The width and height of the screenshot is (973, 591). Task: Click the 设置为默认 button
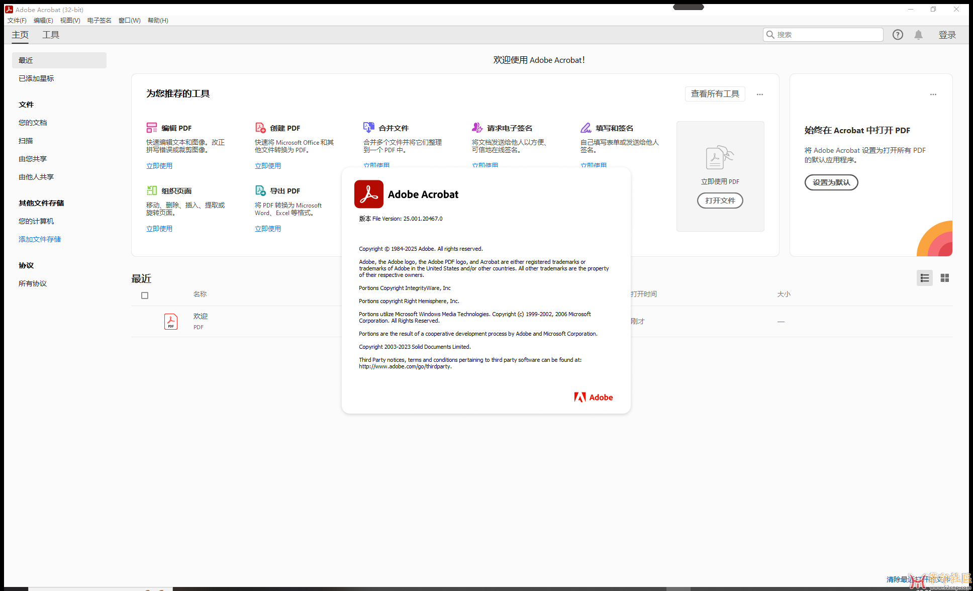click(831, 182)
